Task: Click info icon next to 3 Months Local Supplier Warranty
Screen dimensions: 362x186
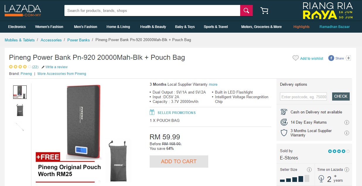Action: tap(347, 133)
